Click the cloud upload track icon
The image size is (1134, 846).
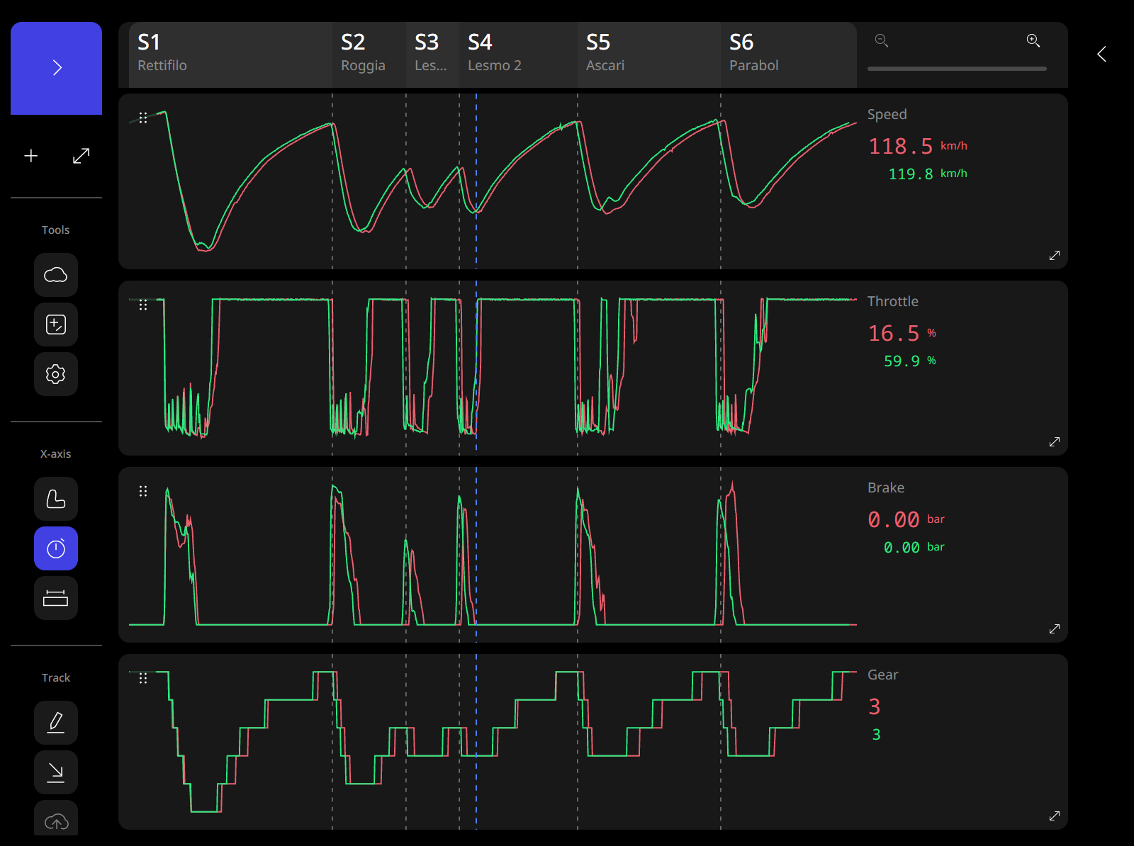56,819
